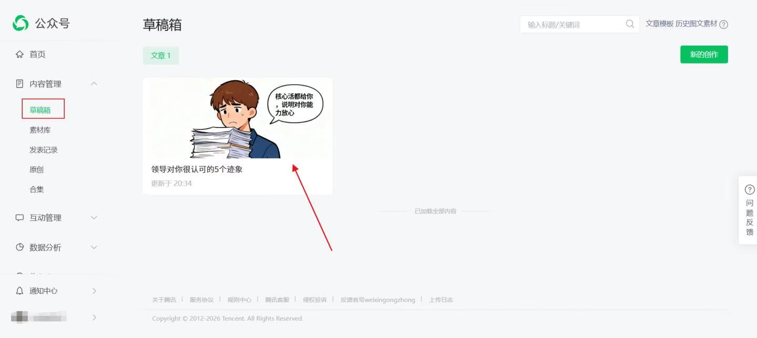Open the 关于腾讯 footer link
The width and height of the screenshot is (757, 338).
[164, 300]
